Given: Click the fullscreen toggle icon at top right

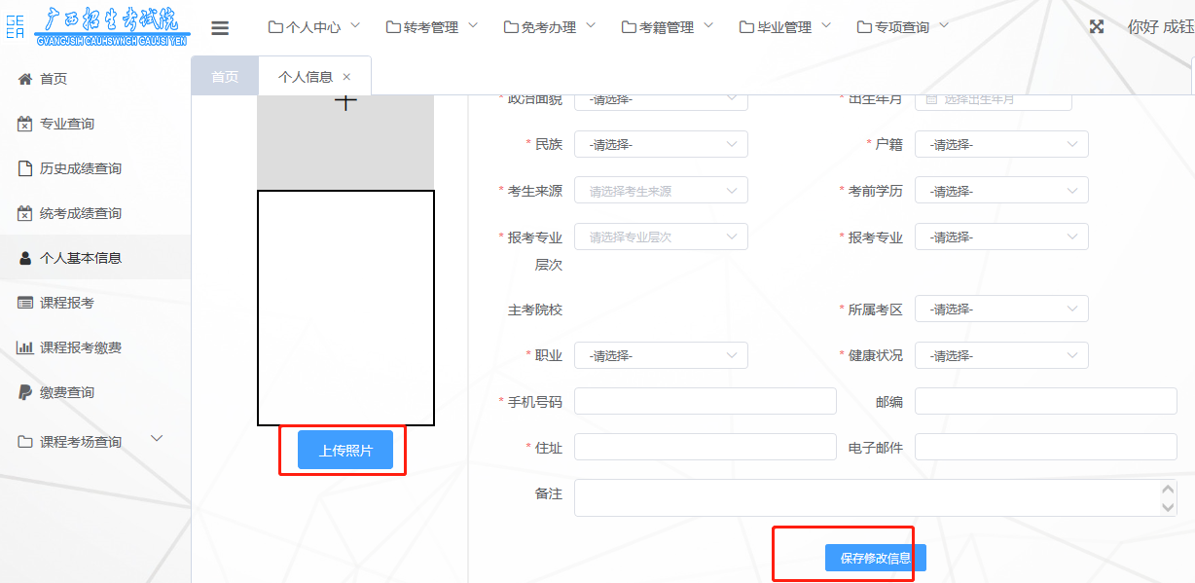Looking at the screenshot, I should [1096, 27].
